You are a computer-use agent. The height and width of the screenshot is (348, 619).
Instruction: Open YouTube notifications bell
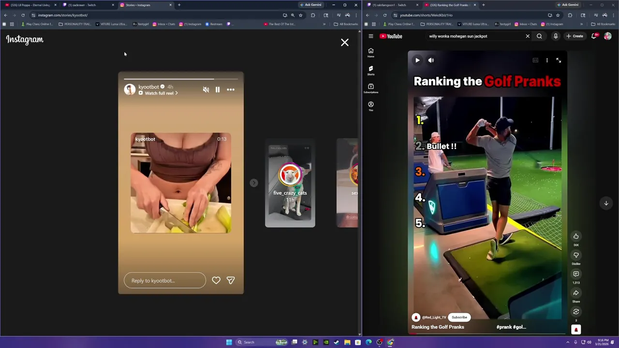point(594,36)
